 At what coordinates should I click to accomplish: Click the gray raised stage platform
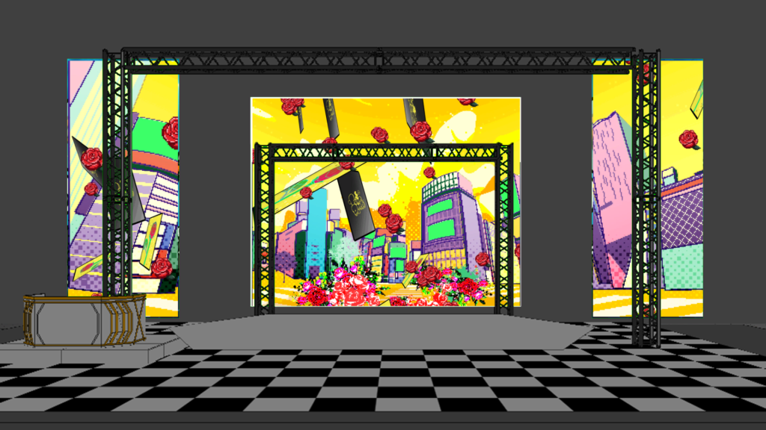pyautogui.click(x=382, y=330)
